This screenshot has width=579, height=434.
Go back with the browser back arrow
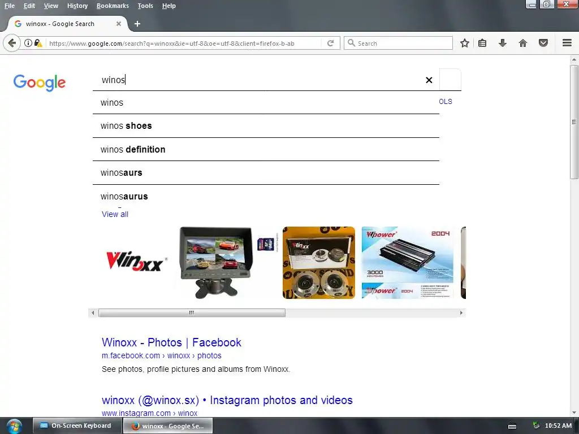[12, 43]
